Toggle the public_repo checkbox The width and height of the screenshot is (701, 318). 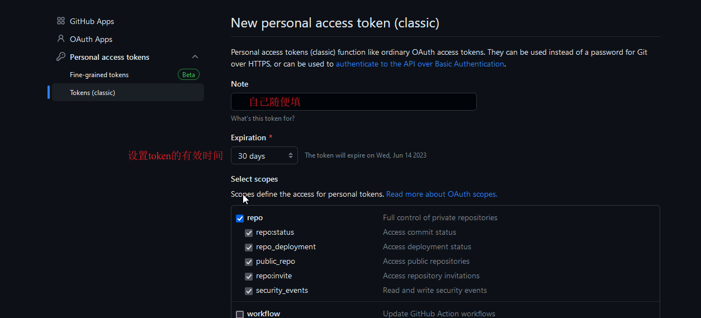pyautogui.click(x=249, y=262)
